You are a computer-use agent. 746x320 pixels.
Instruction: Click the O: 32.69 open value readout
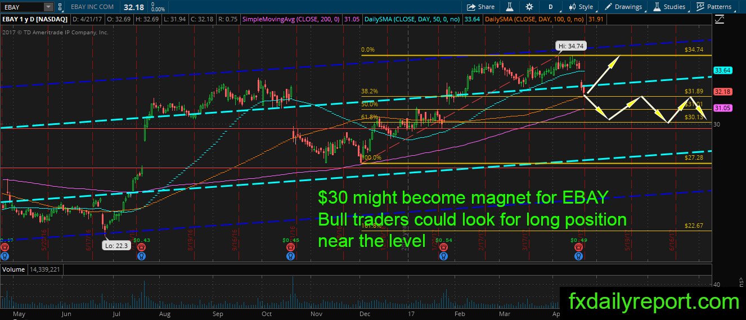118,20
